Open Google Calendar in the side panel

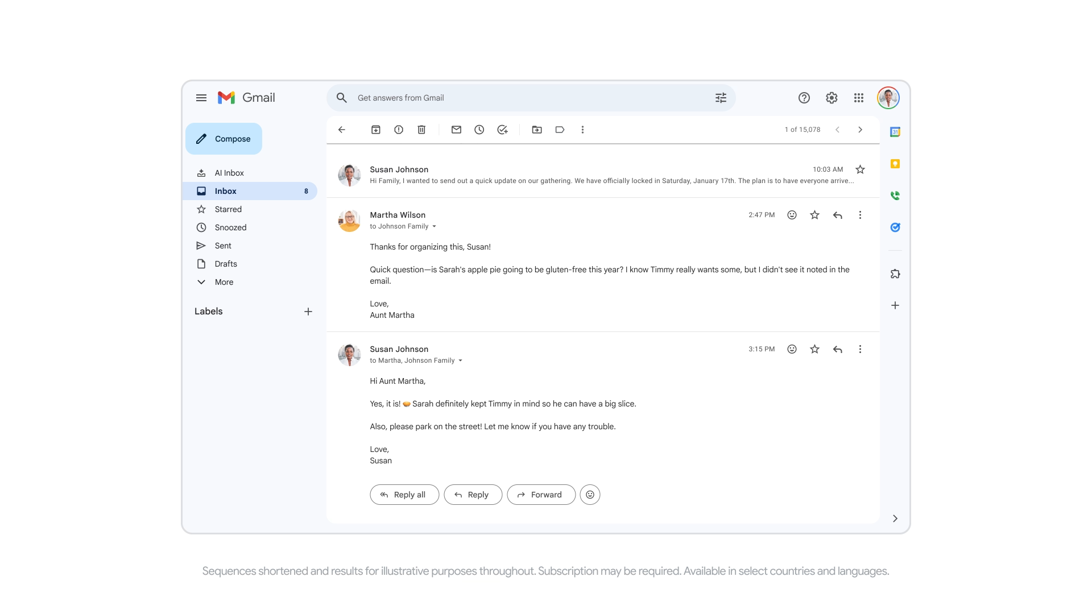[895, 131]
